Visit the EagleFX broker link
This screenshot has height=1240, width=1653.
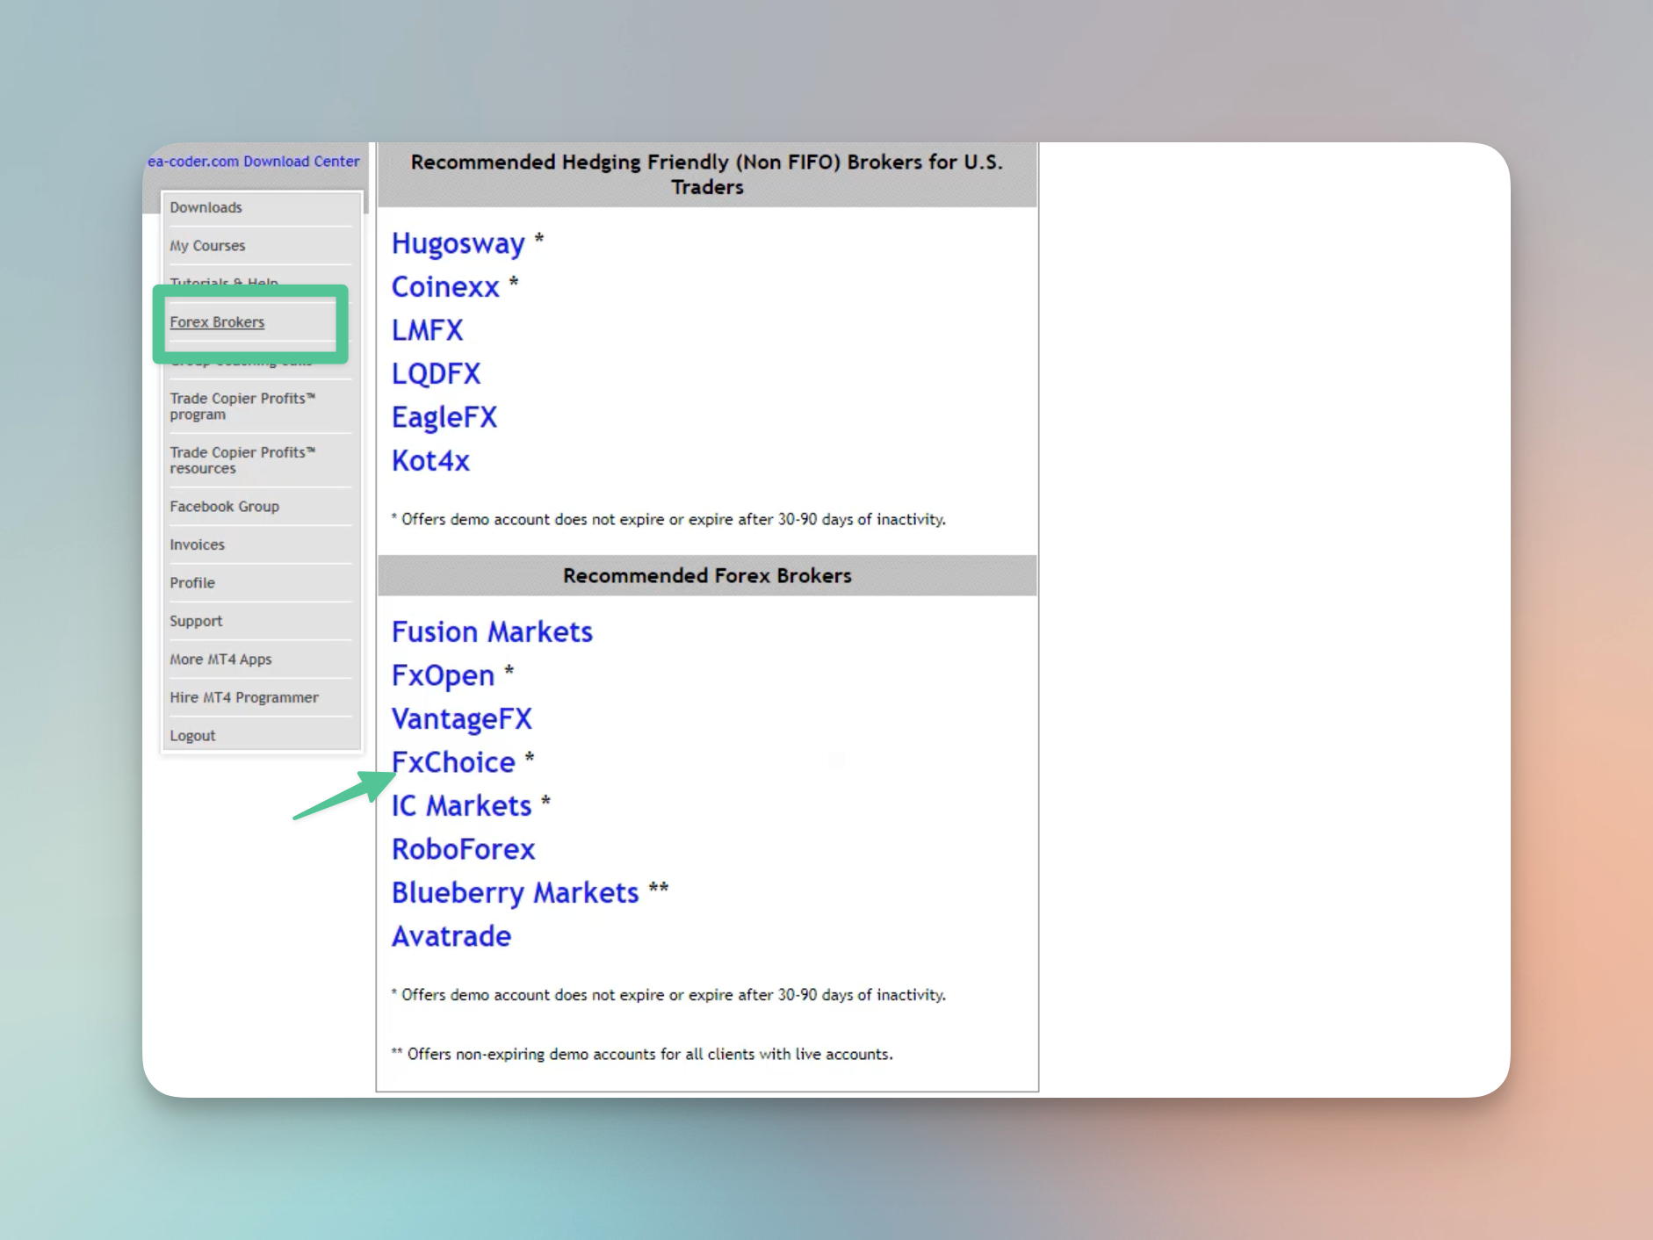pyautogui.click(x=444, y=417)
